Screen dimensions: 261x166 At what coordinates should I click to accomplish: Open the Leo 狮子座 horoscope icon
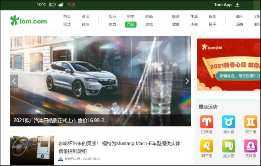tap(207, 146)
